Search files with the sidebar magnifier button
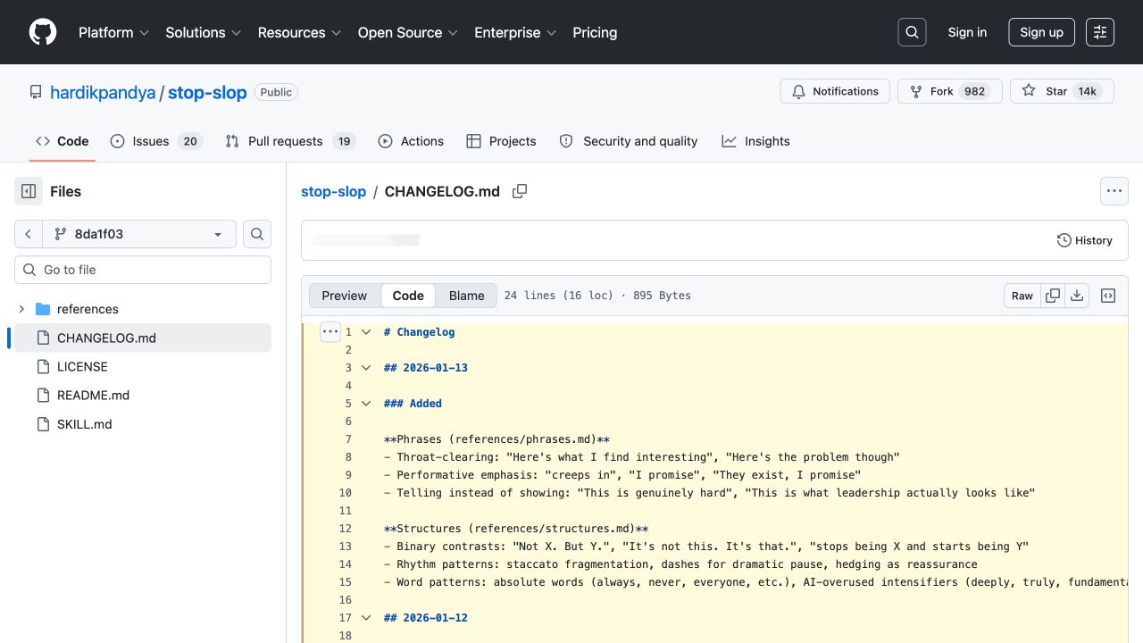This screenshot has width=1143, height=643. click(257, 234)
